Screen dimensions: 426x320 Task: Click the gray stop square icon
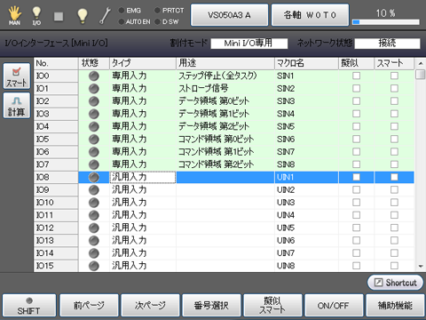pos(59,16)
